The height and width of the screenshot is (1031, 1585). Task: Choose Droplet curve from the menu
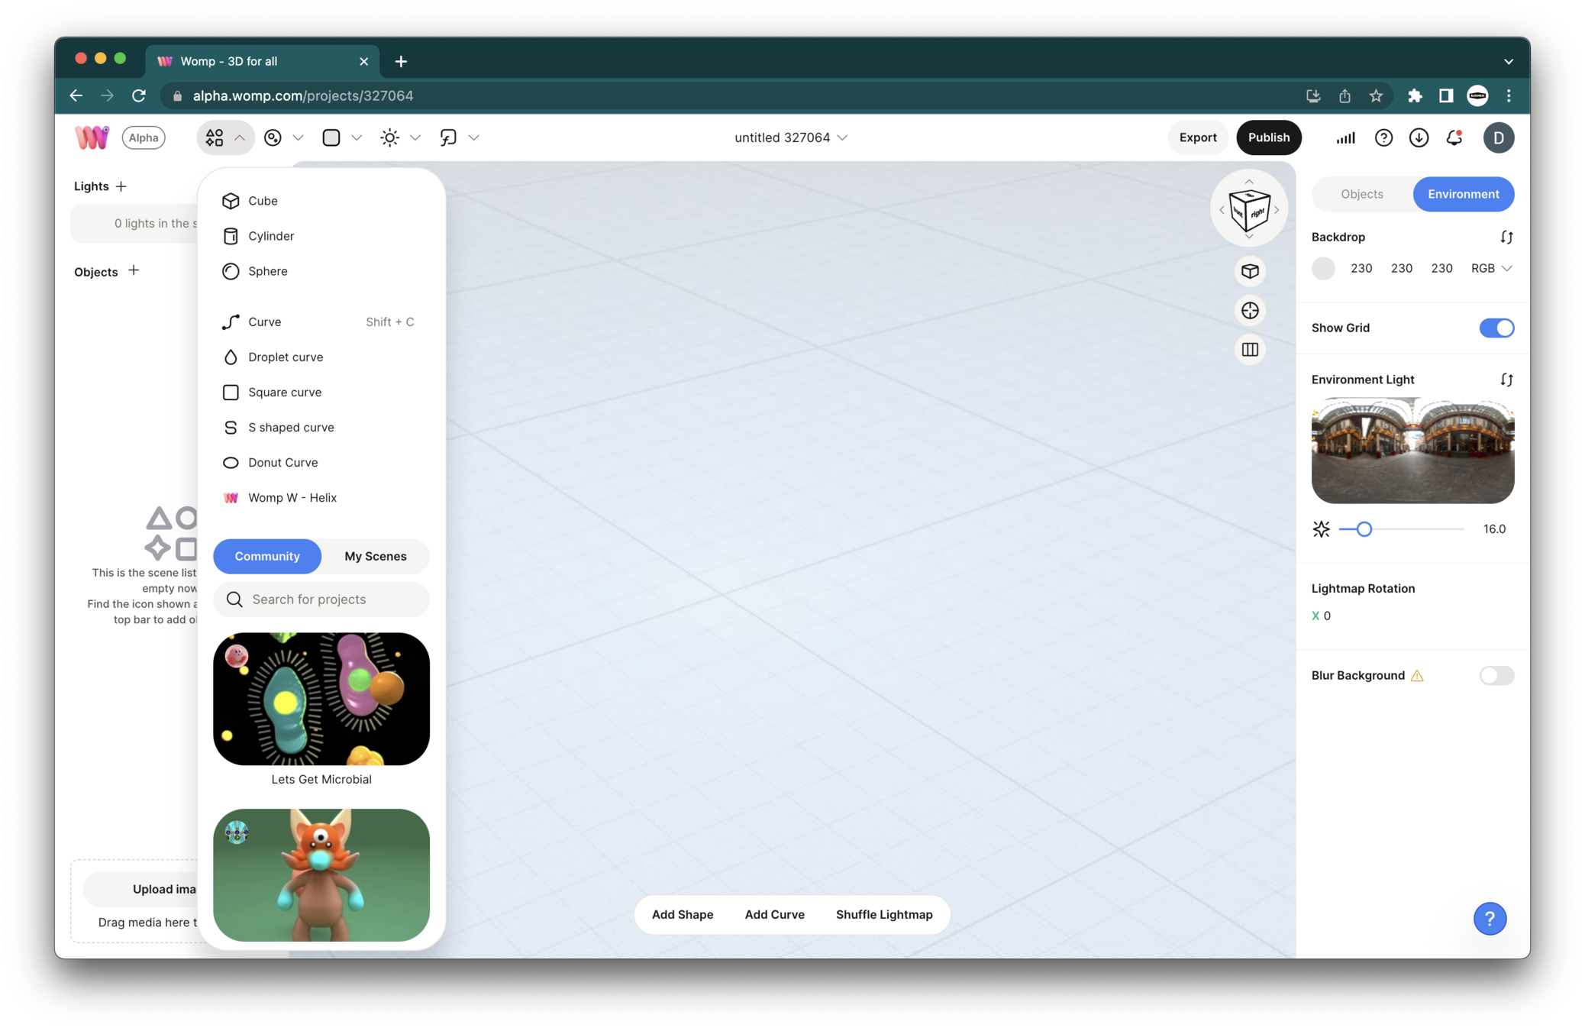(285, 357)
